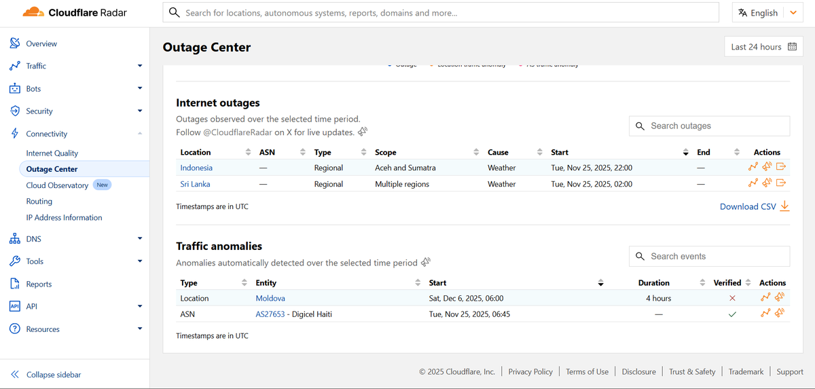Collapse the Connectivity section arrow
This screenshot has width=815, height=389.
coord(140,134)
